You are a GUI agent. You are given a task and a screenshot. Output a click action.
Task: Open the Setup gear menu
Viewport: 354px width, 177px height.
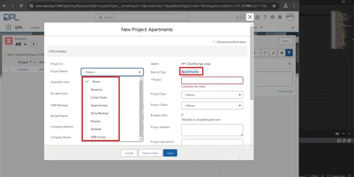pyautogui.click(x=272, y=17)
